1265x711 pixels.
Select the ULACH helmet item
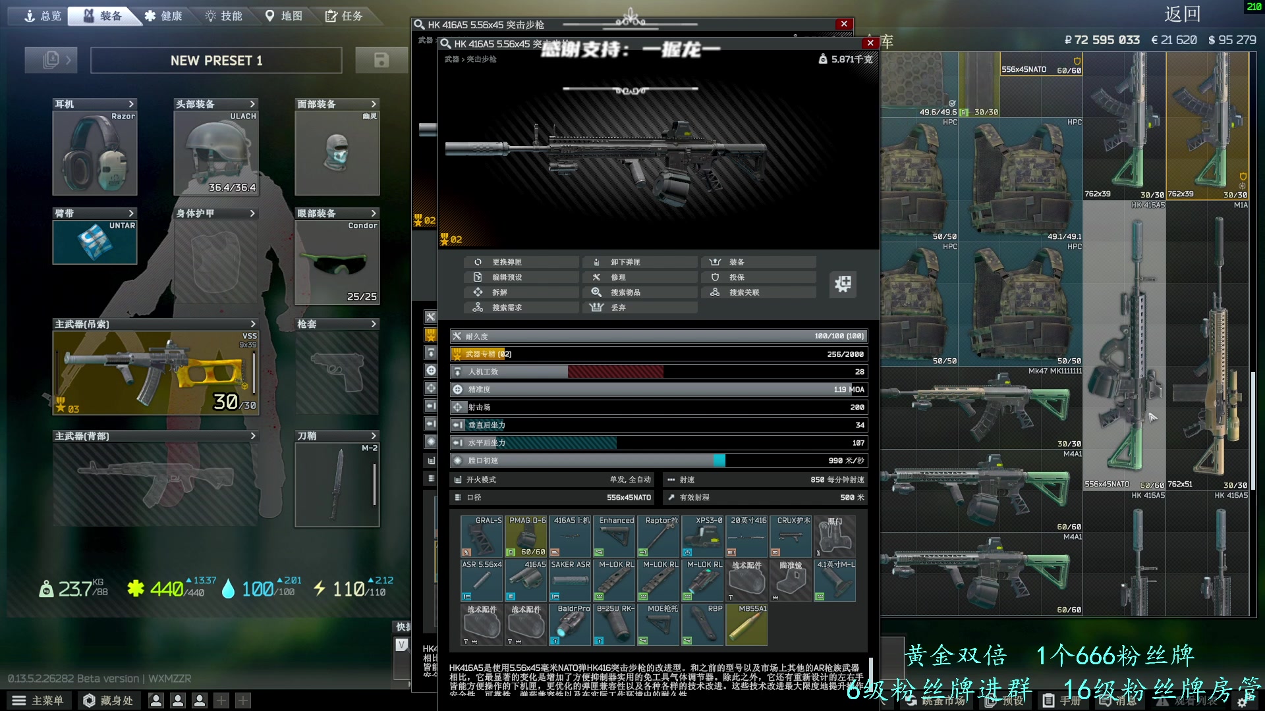(216, 153)
